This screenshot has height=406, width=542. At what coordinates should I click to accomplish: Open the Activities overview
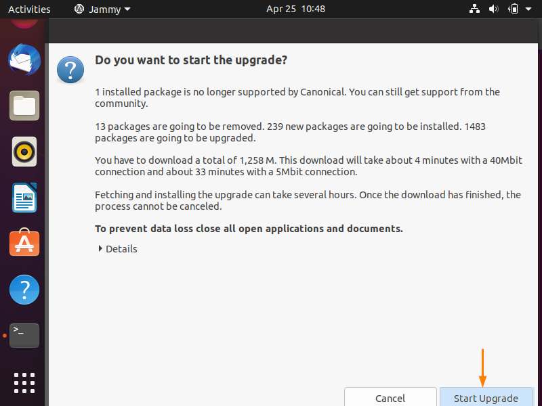tap(29, 9)
